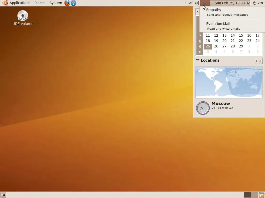Switch to the first workspace

click(247, 195)
